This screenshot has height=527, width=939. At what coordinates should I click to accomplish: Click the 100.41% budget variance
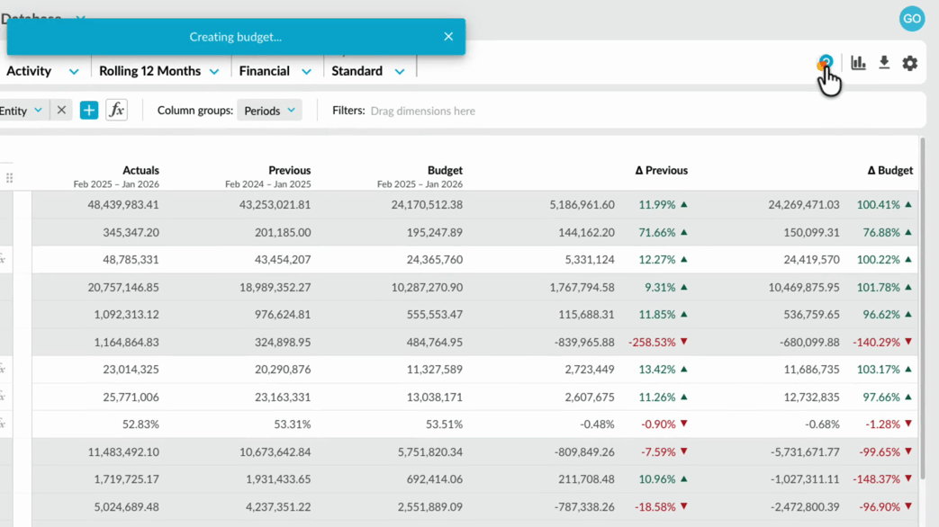pos(878,204)
